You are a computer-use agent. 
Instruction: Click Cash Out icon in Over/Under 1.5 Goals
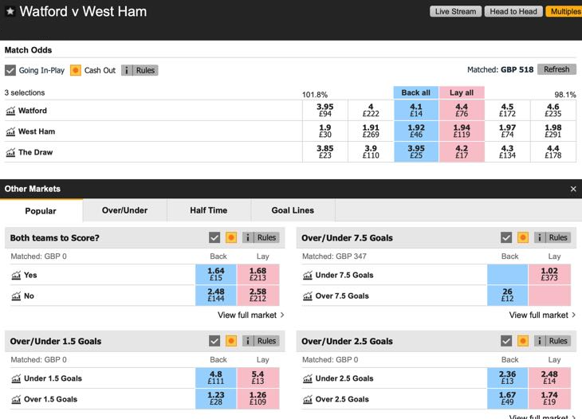[x=231, y=341]
